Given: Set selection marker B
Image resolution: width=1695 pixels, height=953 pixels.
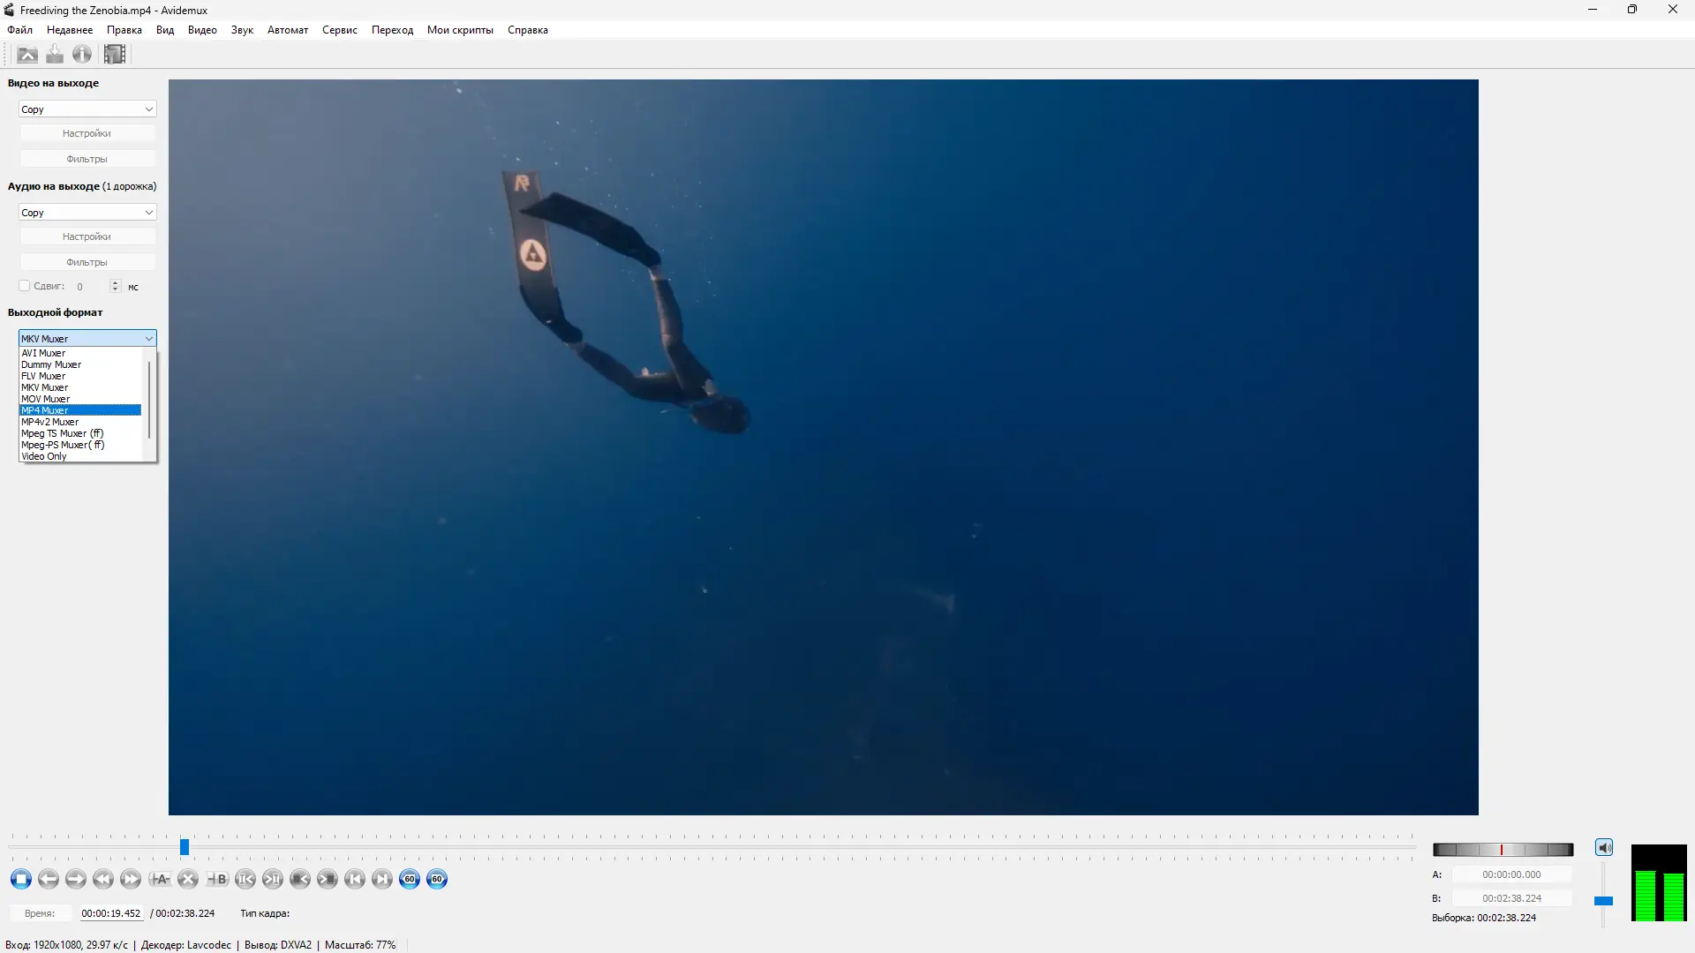Looking at the screenshot, I should click(217, 879).
